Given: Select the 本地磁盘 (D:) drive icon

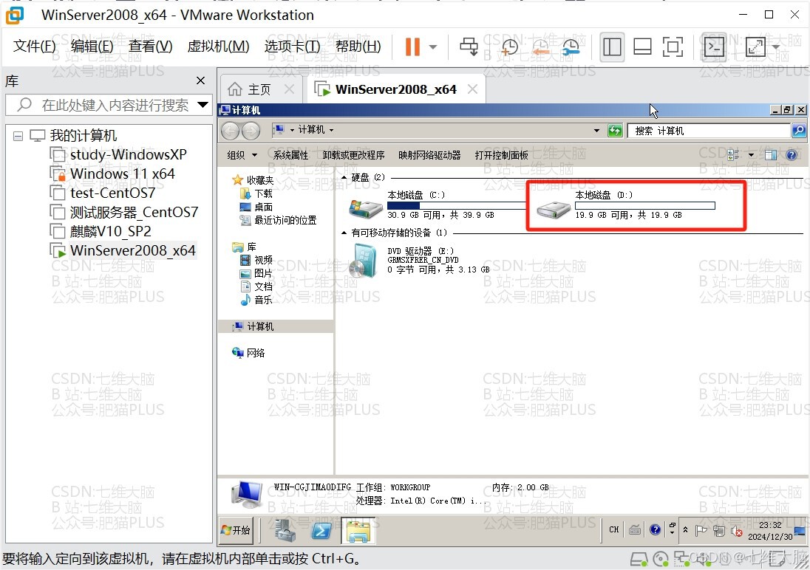Looking at the screenshot, I should coord(553,210).
